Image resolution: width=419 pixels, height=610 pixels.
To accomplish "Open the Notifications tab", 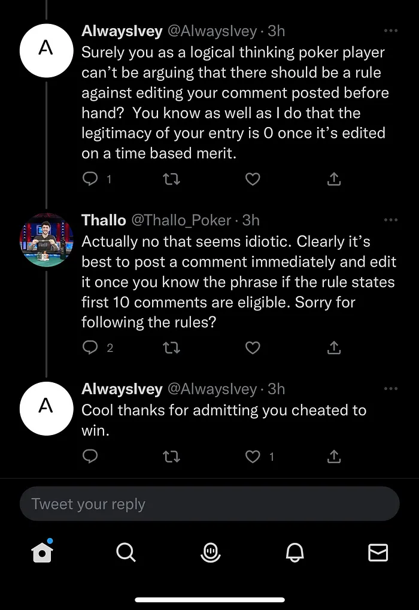I will (x=294, y=552).
